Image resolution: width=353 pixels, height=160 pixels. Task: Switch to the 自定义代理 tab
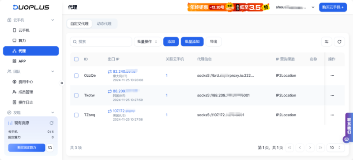tap(79, 24)
